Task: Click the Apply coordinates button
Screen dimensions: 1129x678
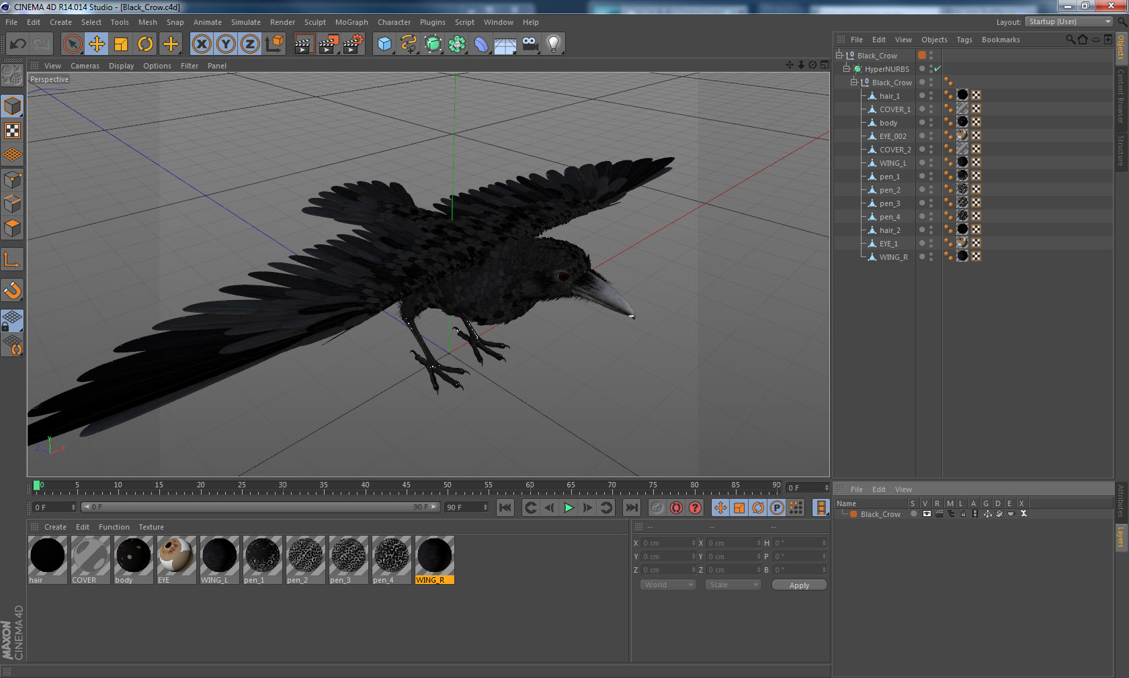Action: pyautogui.click(x=799, y=585)
